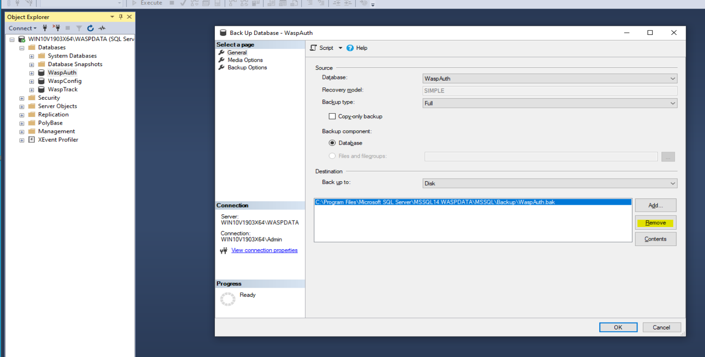This screenshot has width=705, height=357.
Task: Expand the Replication node
Action: point(22,115)
